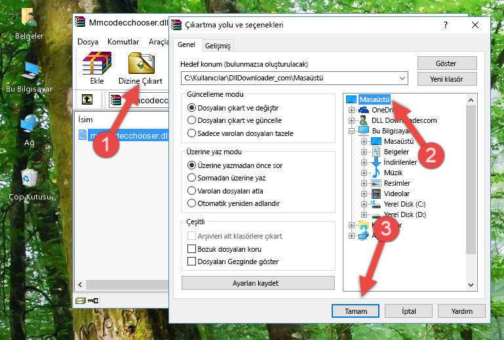
Task: Click the Resimler picture icon in tree
Action: tap(376, 183)
